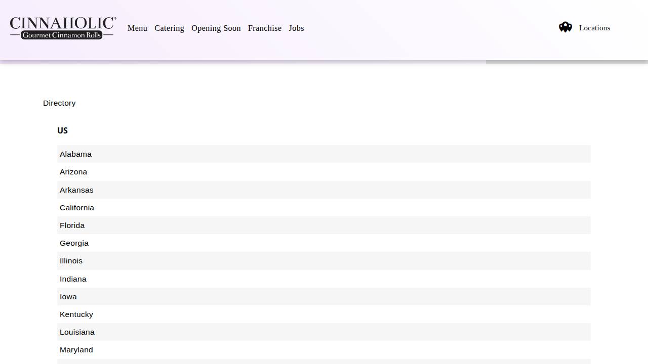View Indiana locations
Image resolution: width=648 pixels, height=364 pixels.
pyautogui.click(x=73, y=279)
